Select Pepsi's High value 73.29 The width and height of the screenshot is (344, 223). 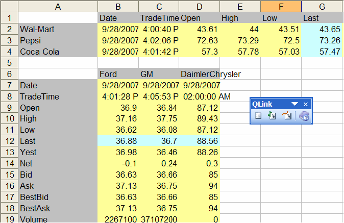coord(240,40)
